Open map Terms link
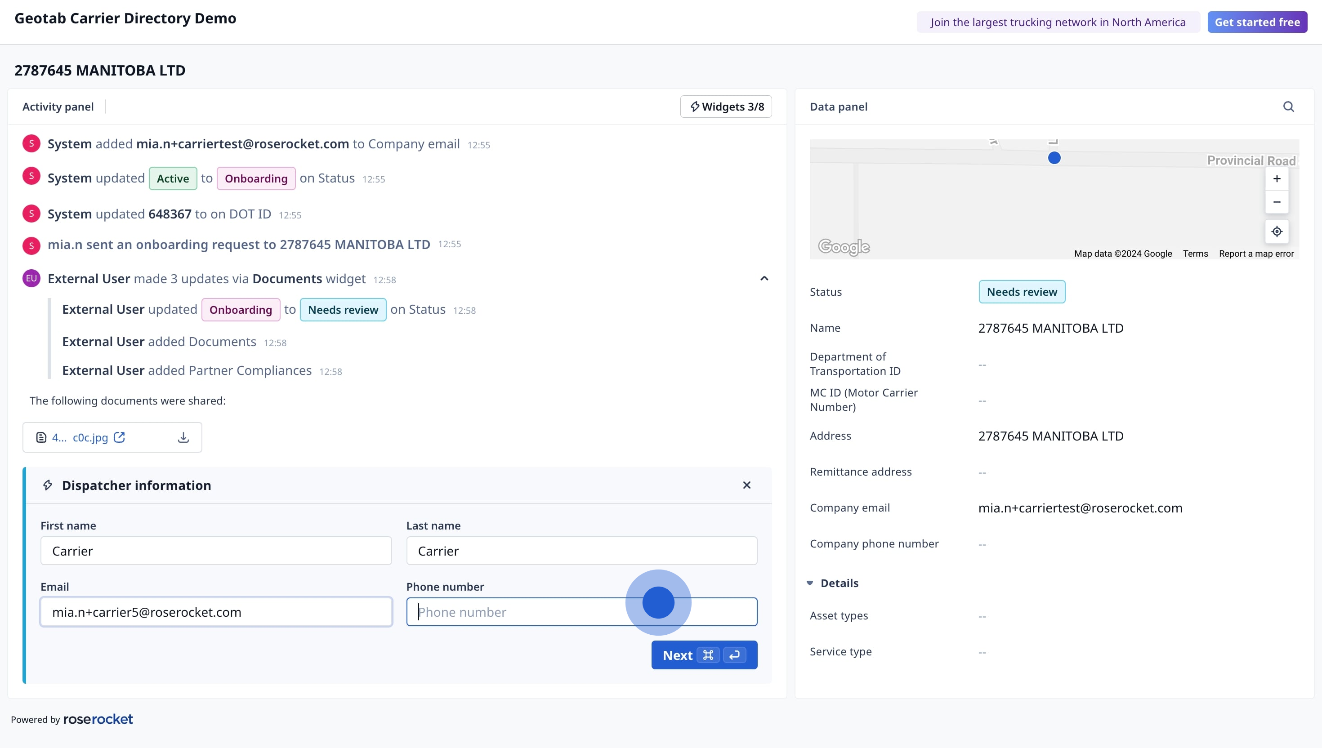This screenshot has width=1322, height=748. click(1195, 253)
